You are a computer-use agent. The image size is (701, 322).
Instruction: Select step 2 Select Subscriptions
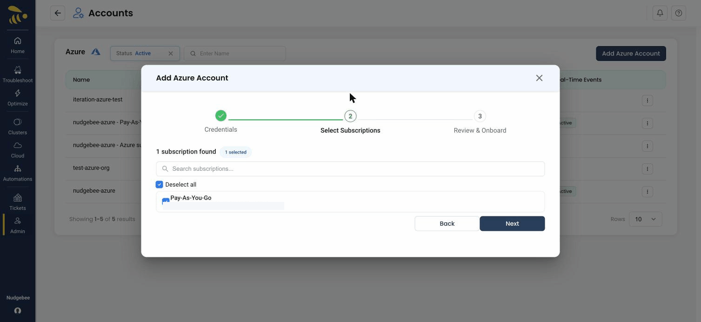click(350, 116)
